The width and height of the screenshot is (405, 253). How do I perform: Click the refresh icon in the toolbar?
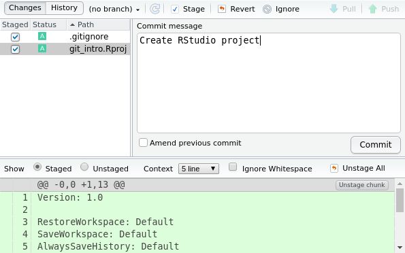[x=155, y=9]
